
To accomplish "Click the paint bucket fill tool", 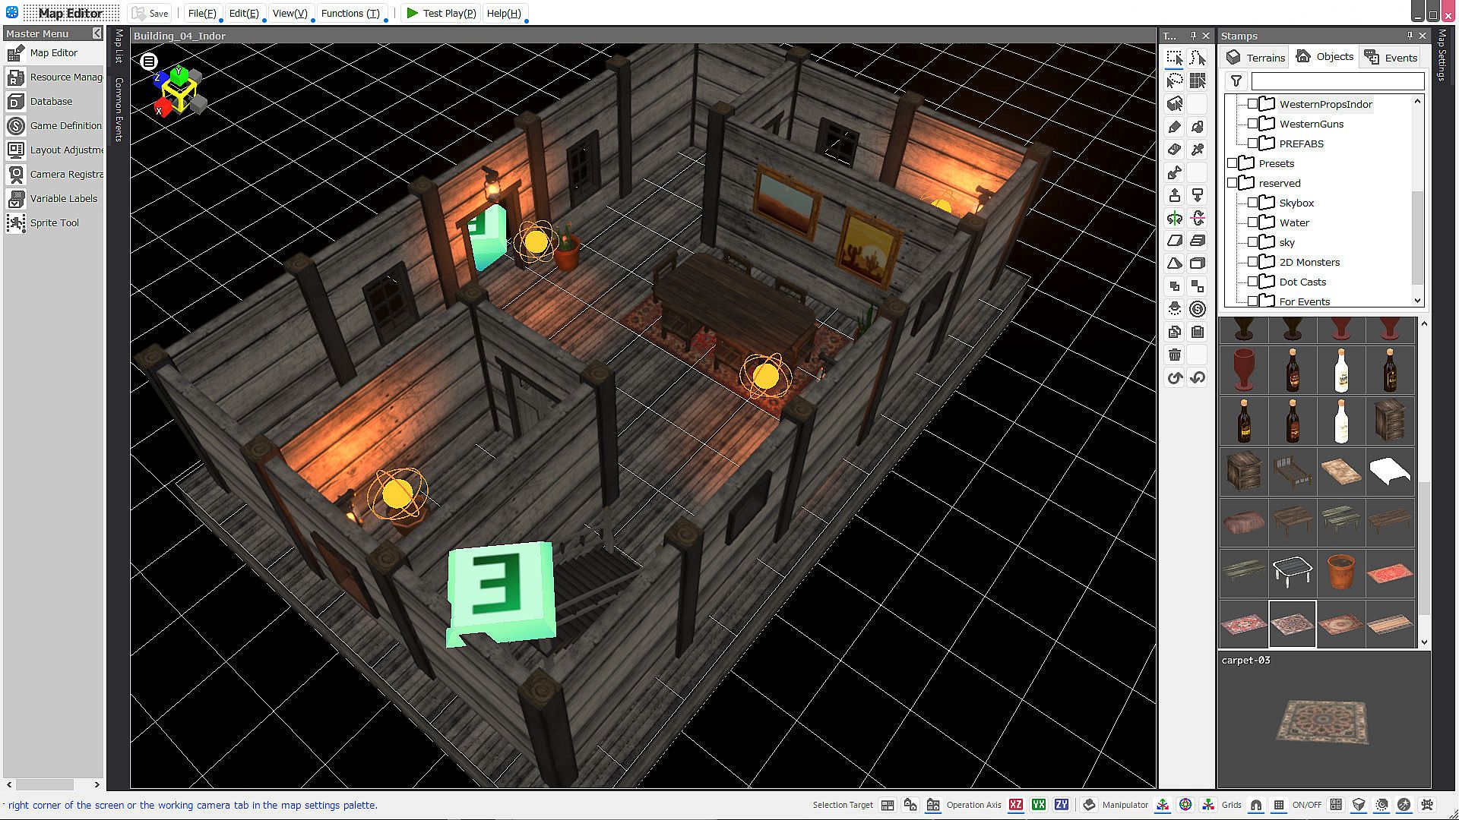I will pos(1198,127).
